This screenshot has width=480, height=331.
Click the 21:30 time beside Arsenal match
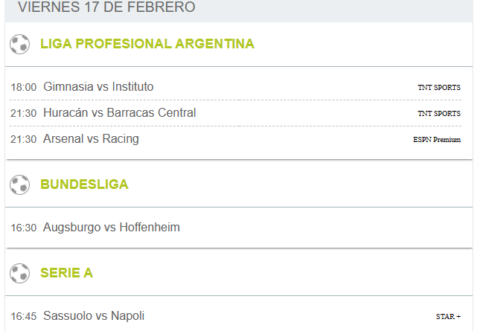24,140
